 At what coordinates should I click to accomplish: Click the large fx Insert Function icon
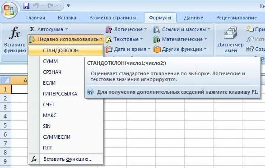[x=15, y=32]
